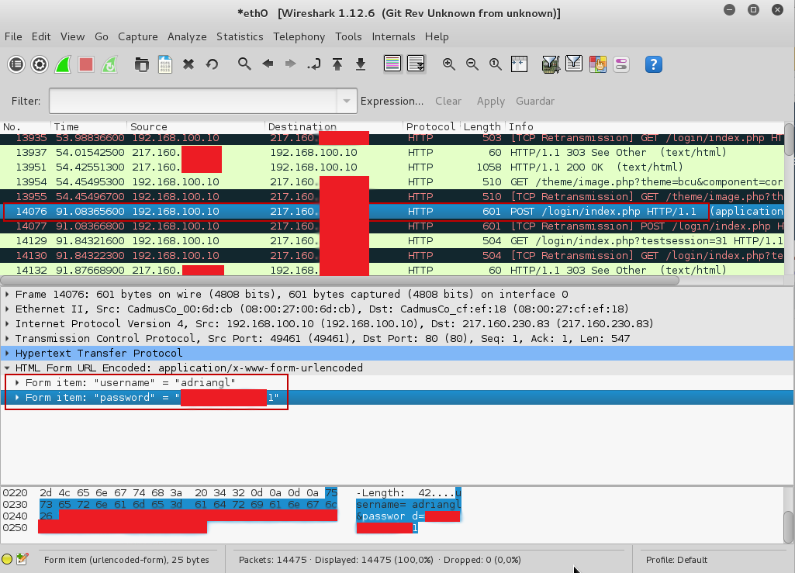Start a new capture with the green fin icon
The image size is (795, 573).
(x=63, y=64)
